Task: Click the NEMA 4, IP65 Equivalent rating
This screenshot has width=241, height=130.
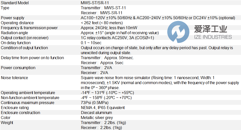Action: pyautogui.click(x=103, y=108)
